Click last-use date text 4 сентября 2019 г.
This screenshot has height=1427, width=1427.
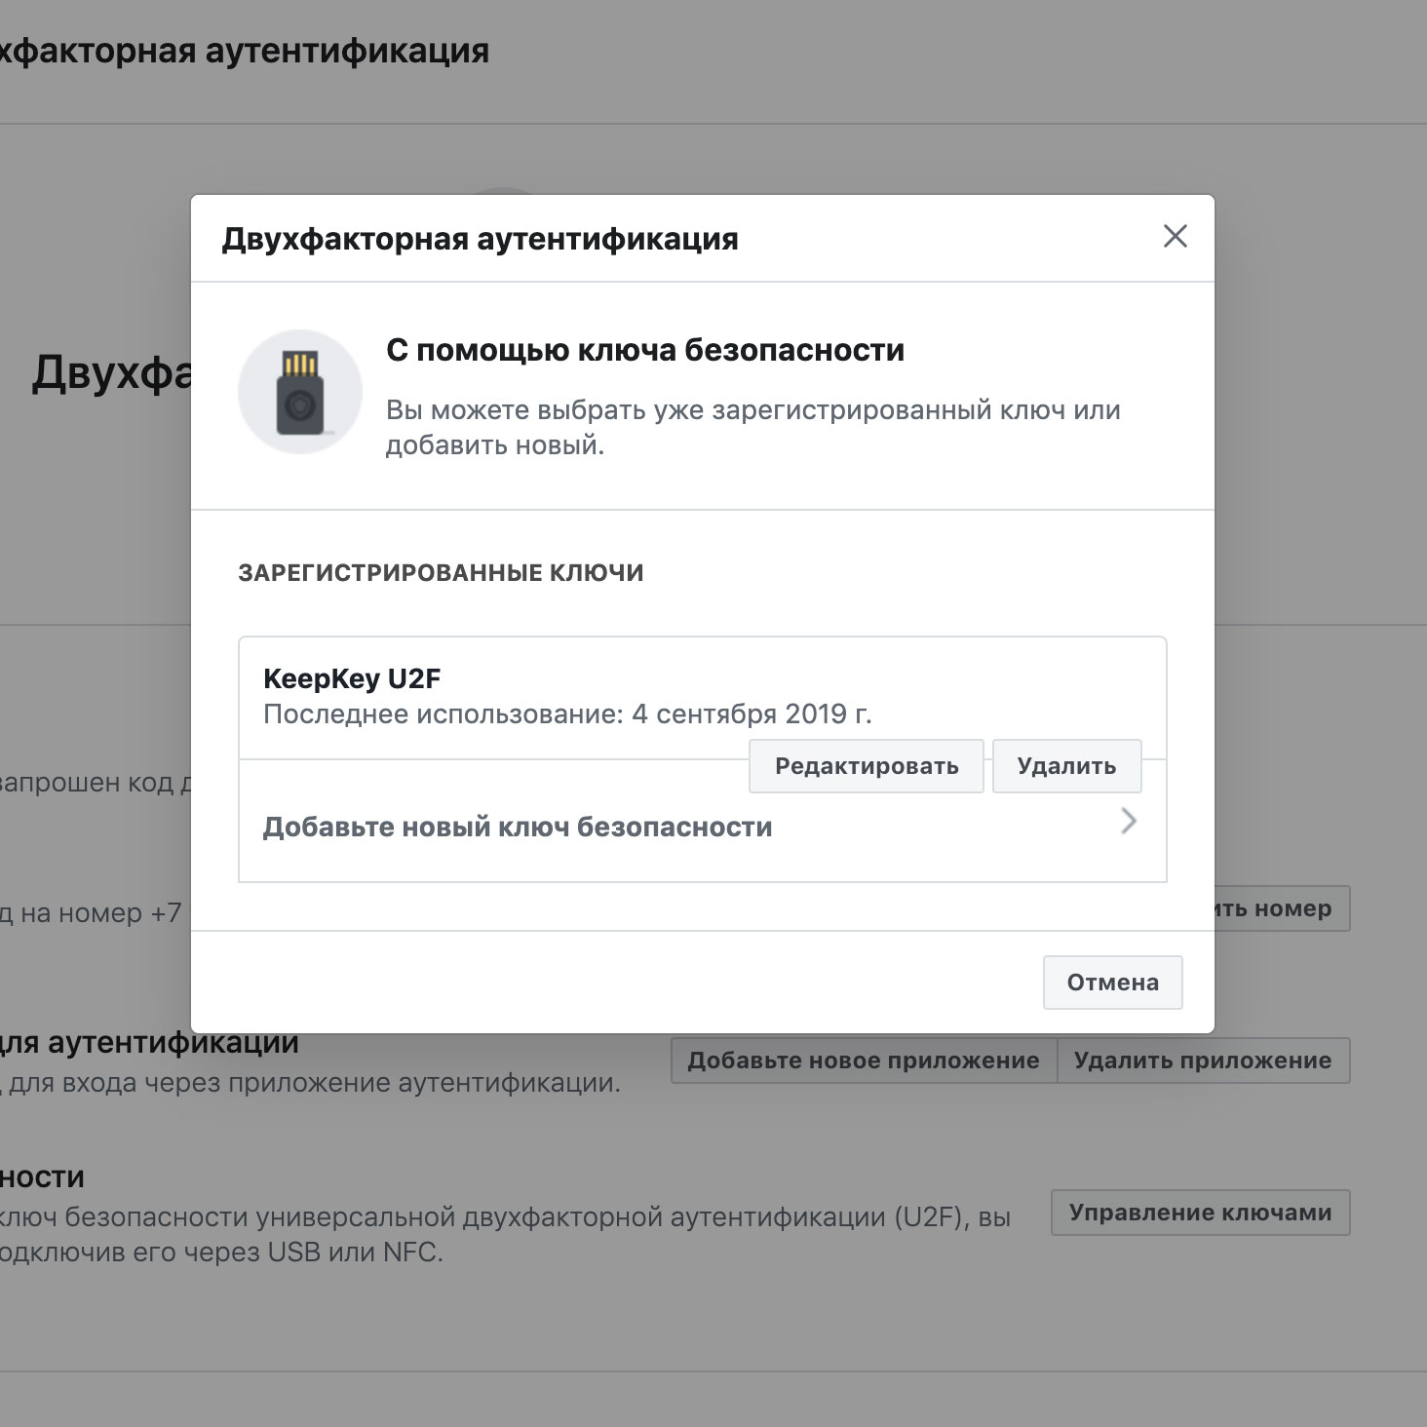pyautogui.click(x=752, y=714)
